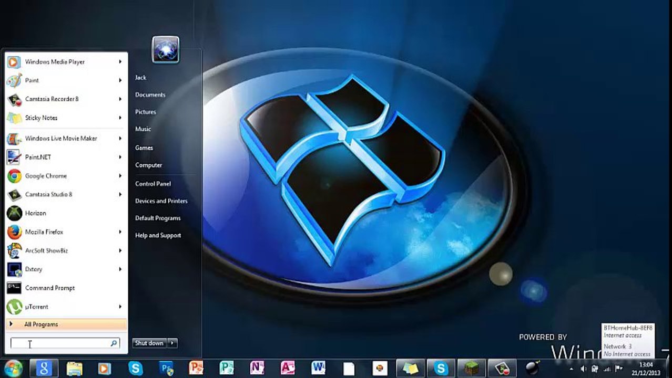Open Help and Support
Image resolution: width=672 pixels, height=378 pixels.
pyautogui.click(x=158, y=236)
